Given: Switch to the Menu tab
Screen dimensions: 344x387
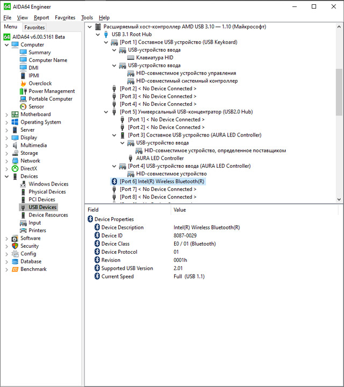Looking at the screenshot, I should pyautogui.click(x=11, y=27).
